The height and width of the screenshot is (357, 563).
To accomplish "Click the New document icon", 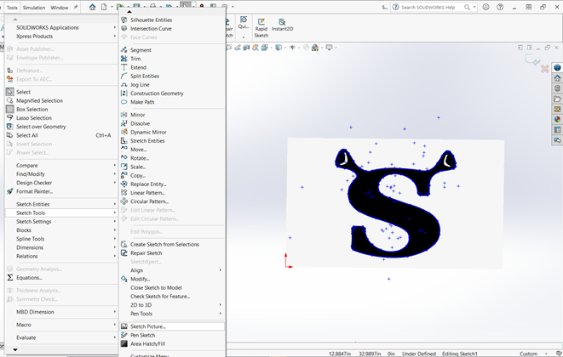I will [x=104, y=7].
